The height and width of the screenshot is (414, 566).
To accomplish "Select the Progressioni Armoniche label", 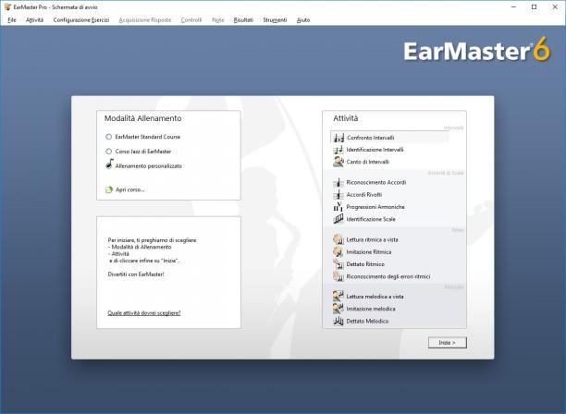I will (x=375, y=207).
